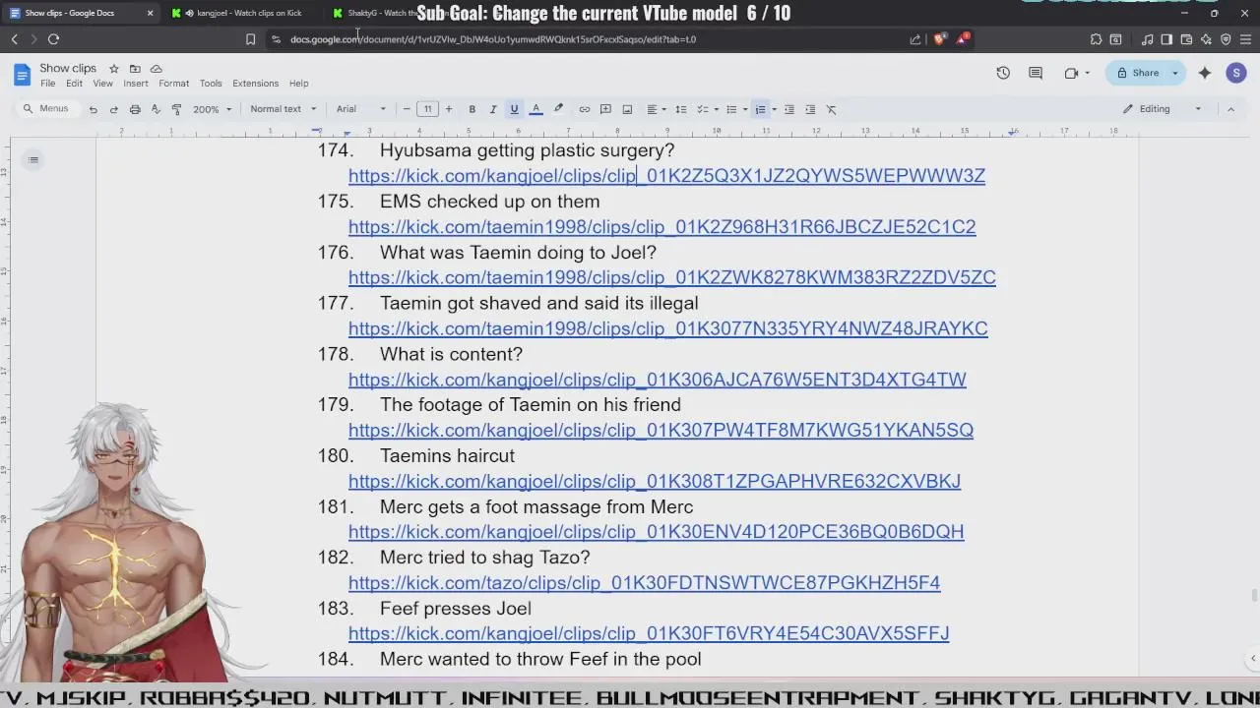Print the document using printer icon
The height and width of the screenshot is (708, 1260).
(x=135, y=109)
